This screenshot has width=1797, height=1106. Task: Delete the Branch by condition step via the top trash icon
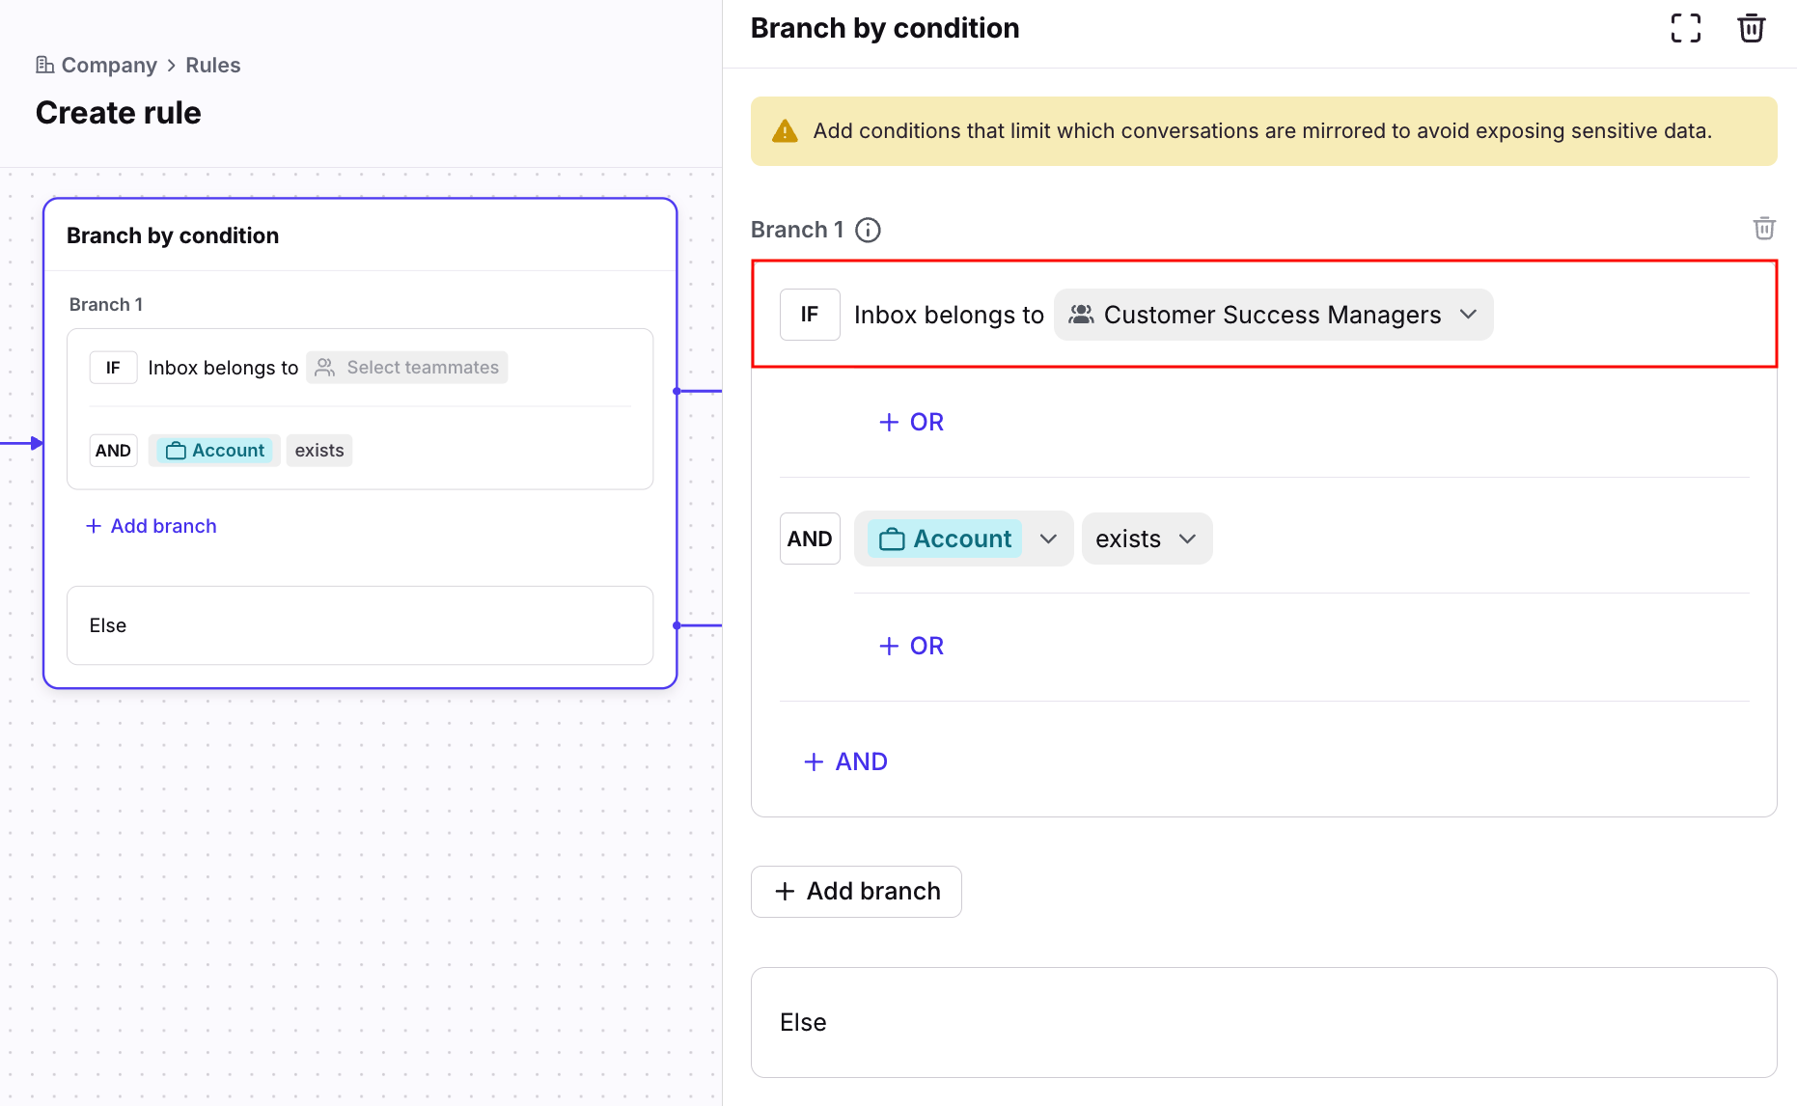(1751, 28)
